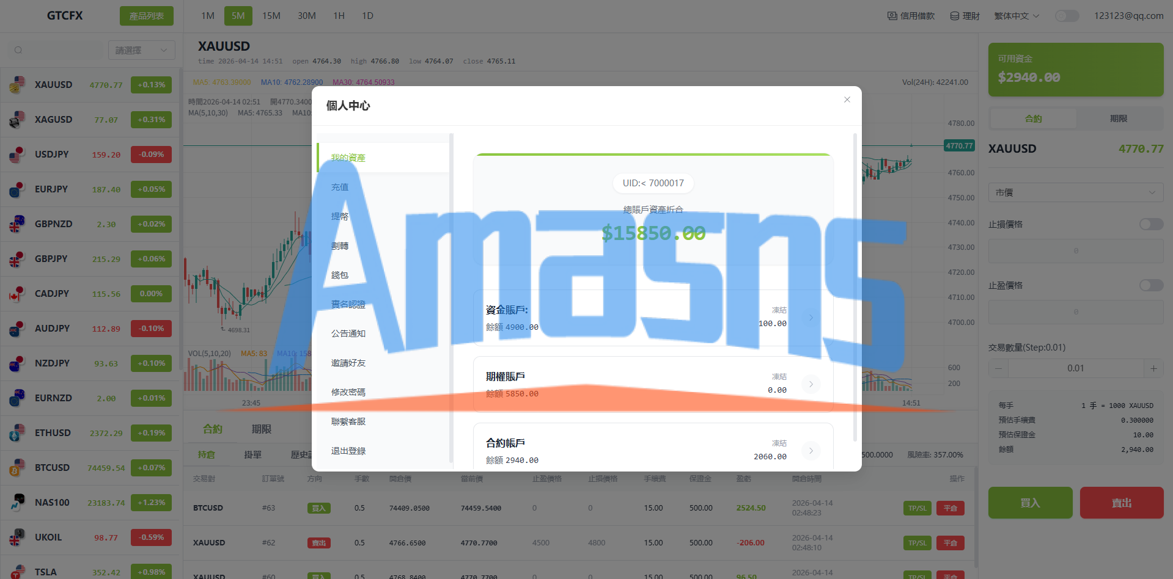
Task: Click TP/SL button for XAUUSD order #62
Action: point(917,543)
